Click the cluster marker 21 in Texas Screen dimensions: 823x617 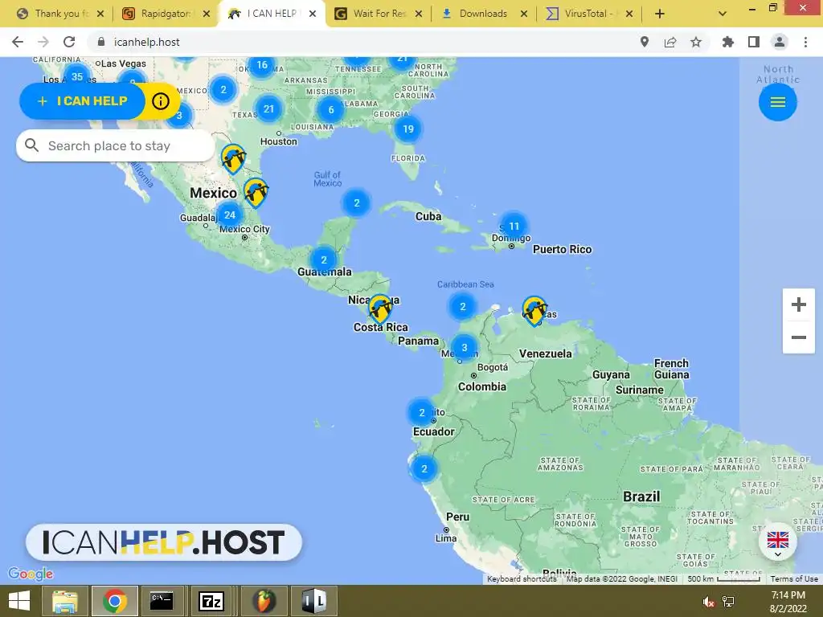click(268, 108)
